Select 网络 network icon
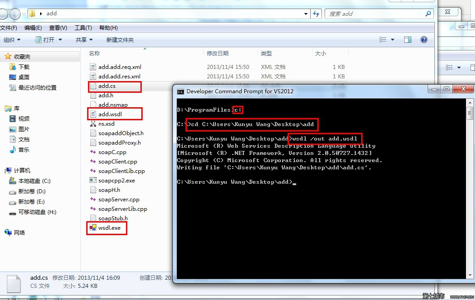The width and height of the screenshot is (475, 300). (x=8, y=232)
